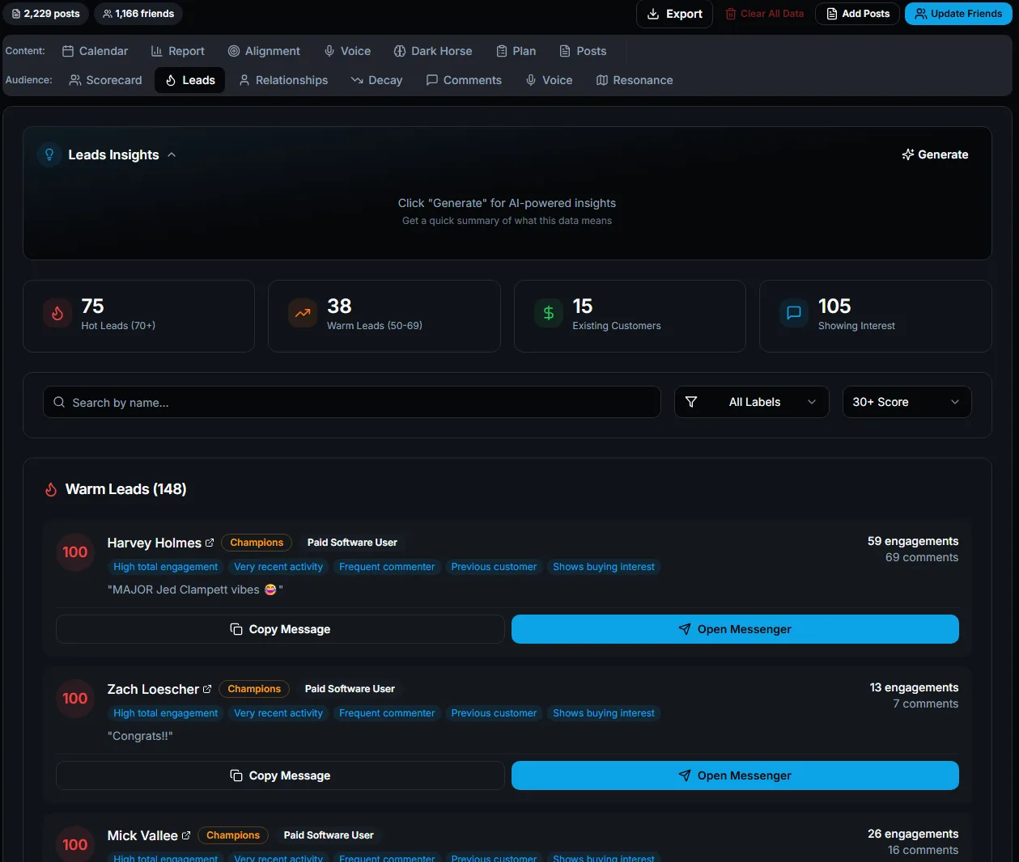Open the Voice tab in Audience row
This screenshot has width=1019, height=862.
pos(549,80)
